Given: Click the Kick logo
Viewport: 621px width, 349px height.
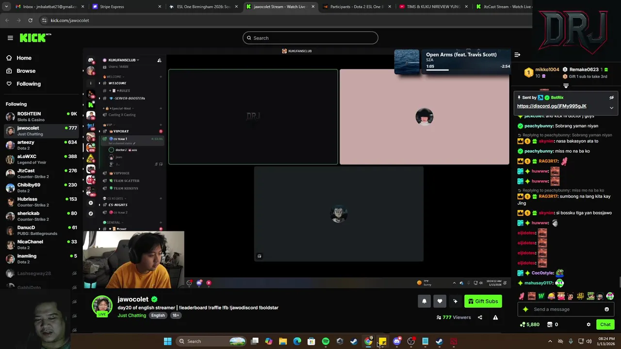Looking at the screenshot, I should tap(35, 38).
